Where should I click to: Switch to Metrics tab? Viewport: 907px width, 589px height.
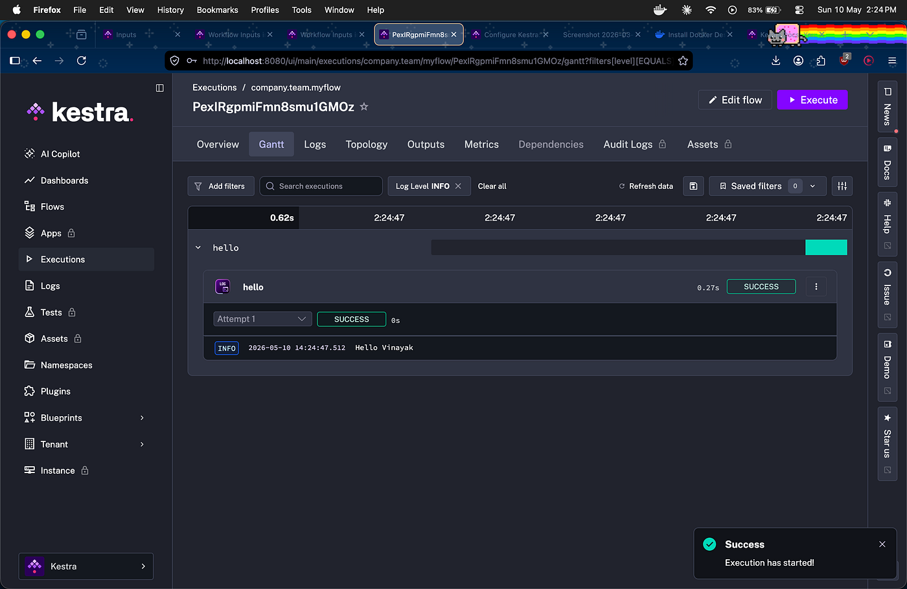tap(481, 144)
